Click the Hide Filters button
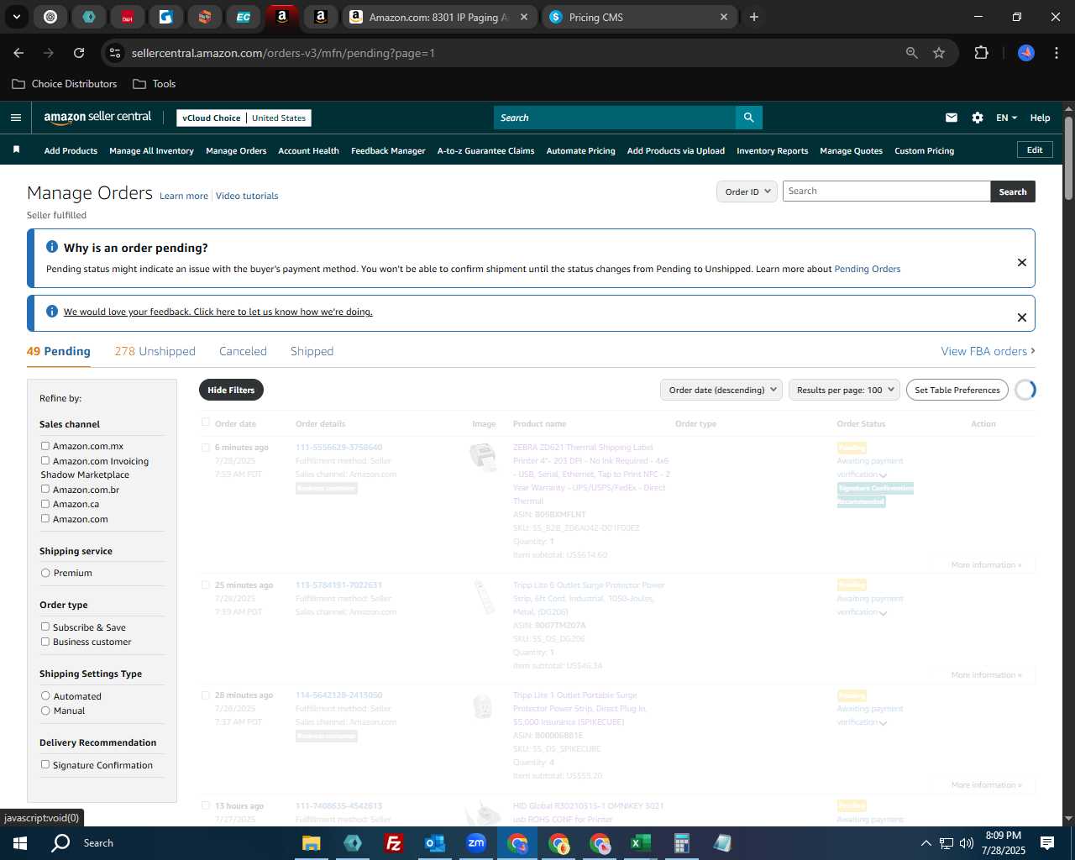Viewport: 1075px width, 860px height. tap(231, 390)
